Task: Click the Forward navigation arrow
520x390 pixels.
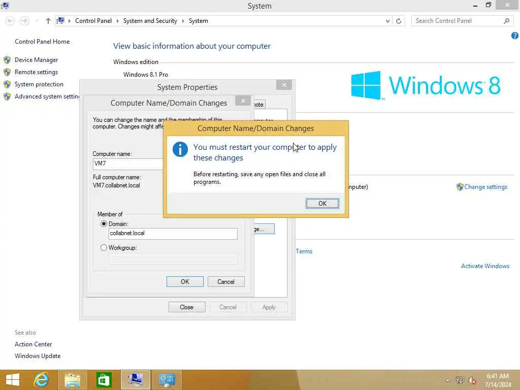Action: (24, 21)
